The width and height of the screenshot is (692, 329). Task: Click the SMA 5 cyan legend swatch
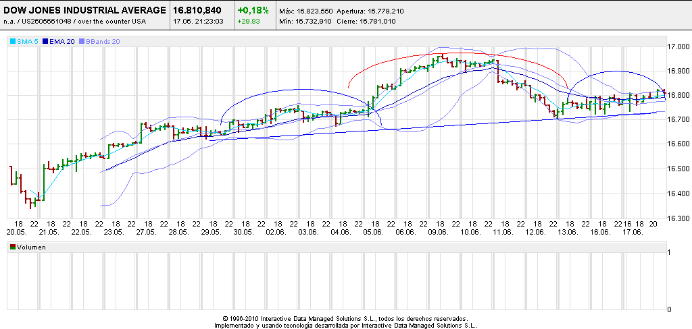13,41
